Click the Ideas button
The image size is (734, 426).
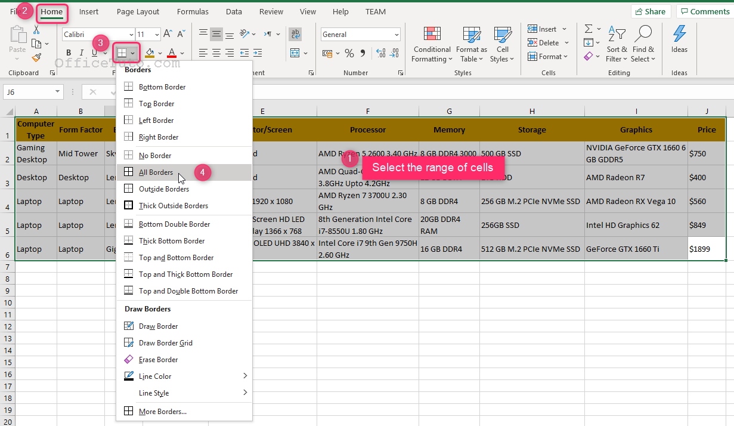pyautogui.click(x=679, y=39)
